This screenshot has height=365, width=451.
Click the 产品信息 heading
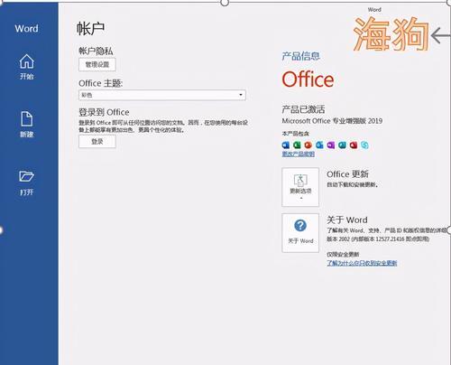[300, 56]
